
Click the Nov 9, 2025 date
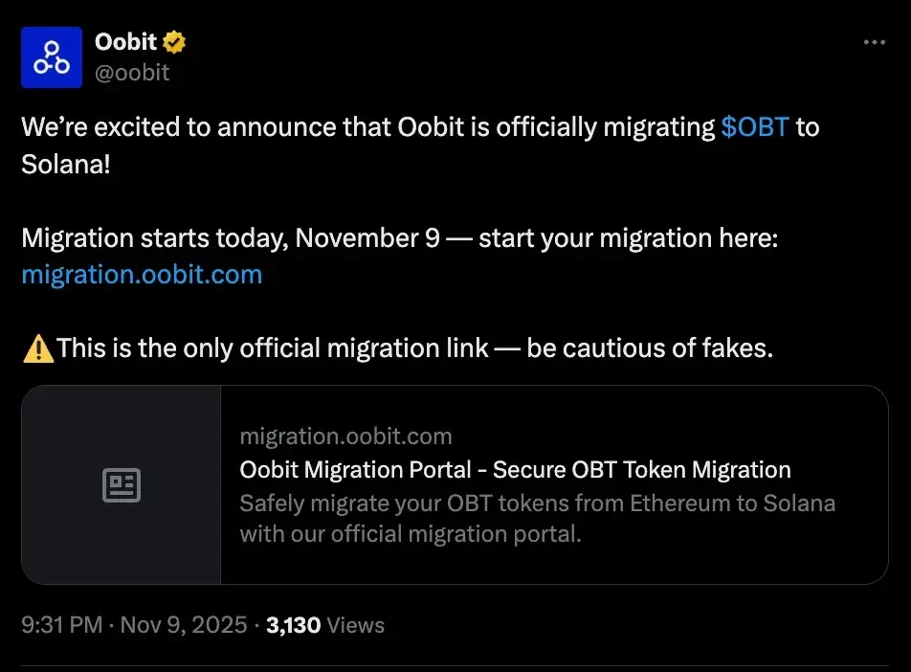click(184, 625)
